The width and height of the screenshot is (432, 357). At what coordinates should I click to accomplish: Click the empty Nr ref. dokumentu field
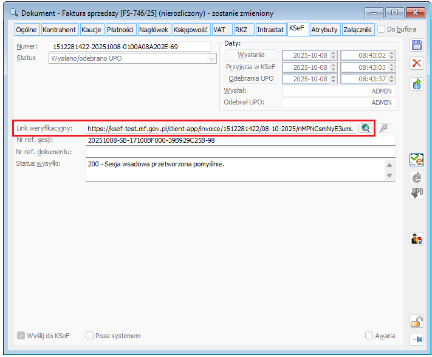pyautogui.click(x=240, y=152)
